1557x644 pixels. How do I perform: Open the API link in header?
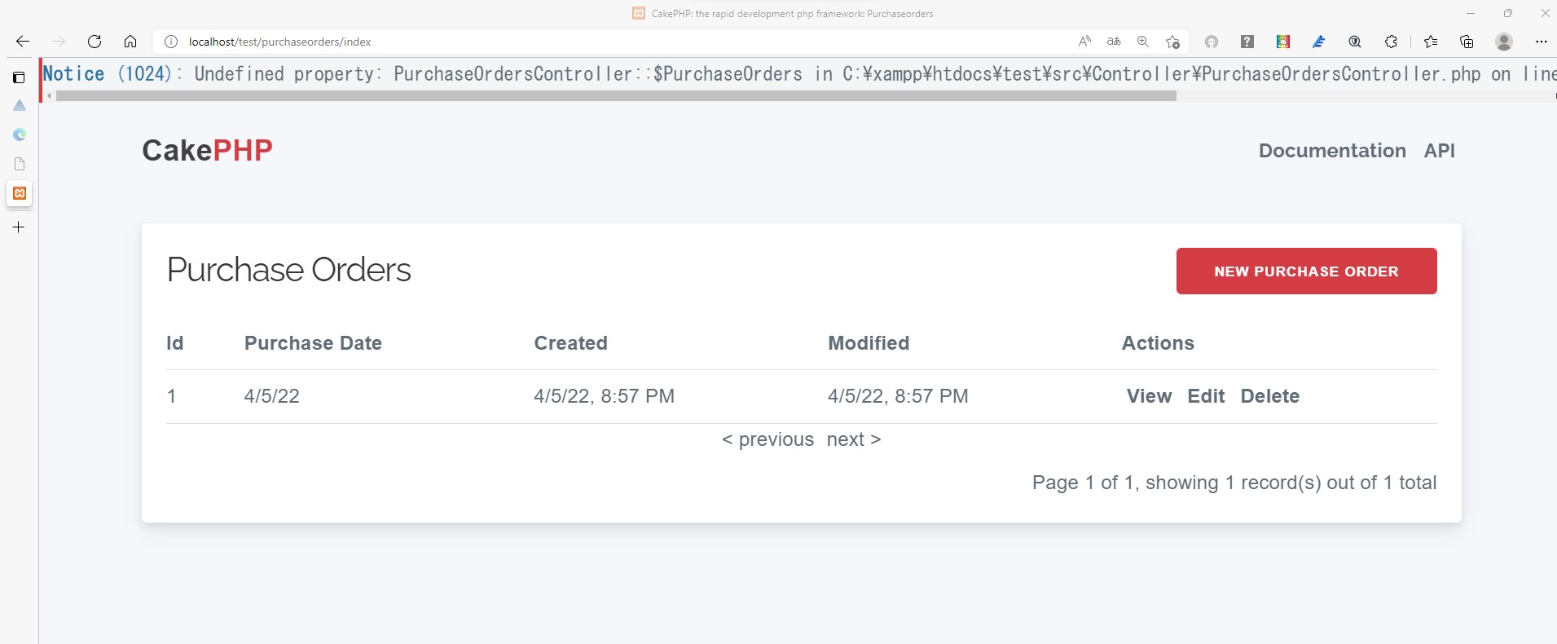pyautogui.click(x=1439, y=151)
